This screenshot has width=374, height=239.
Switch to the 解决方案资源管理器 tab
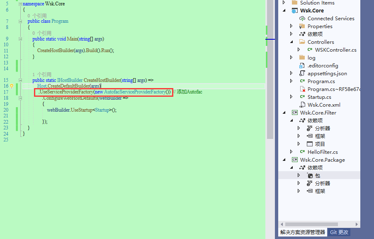[302, 232]
